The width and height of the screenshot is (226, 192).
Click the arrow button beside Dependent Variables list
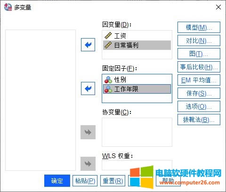coord(88,45)
